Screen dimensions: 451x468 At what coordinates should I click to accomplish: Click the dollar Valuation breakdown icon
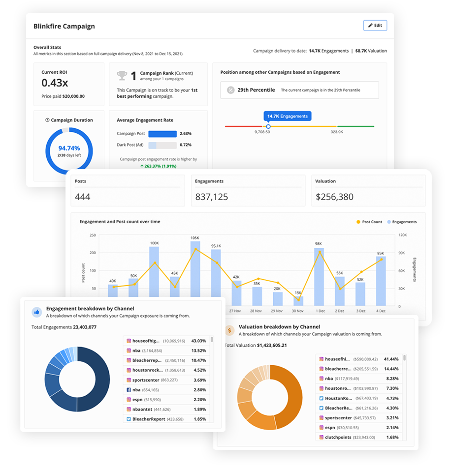point(229,330)
